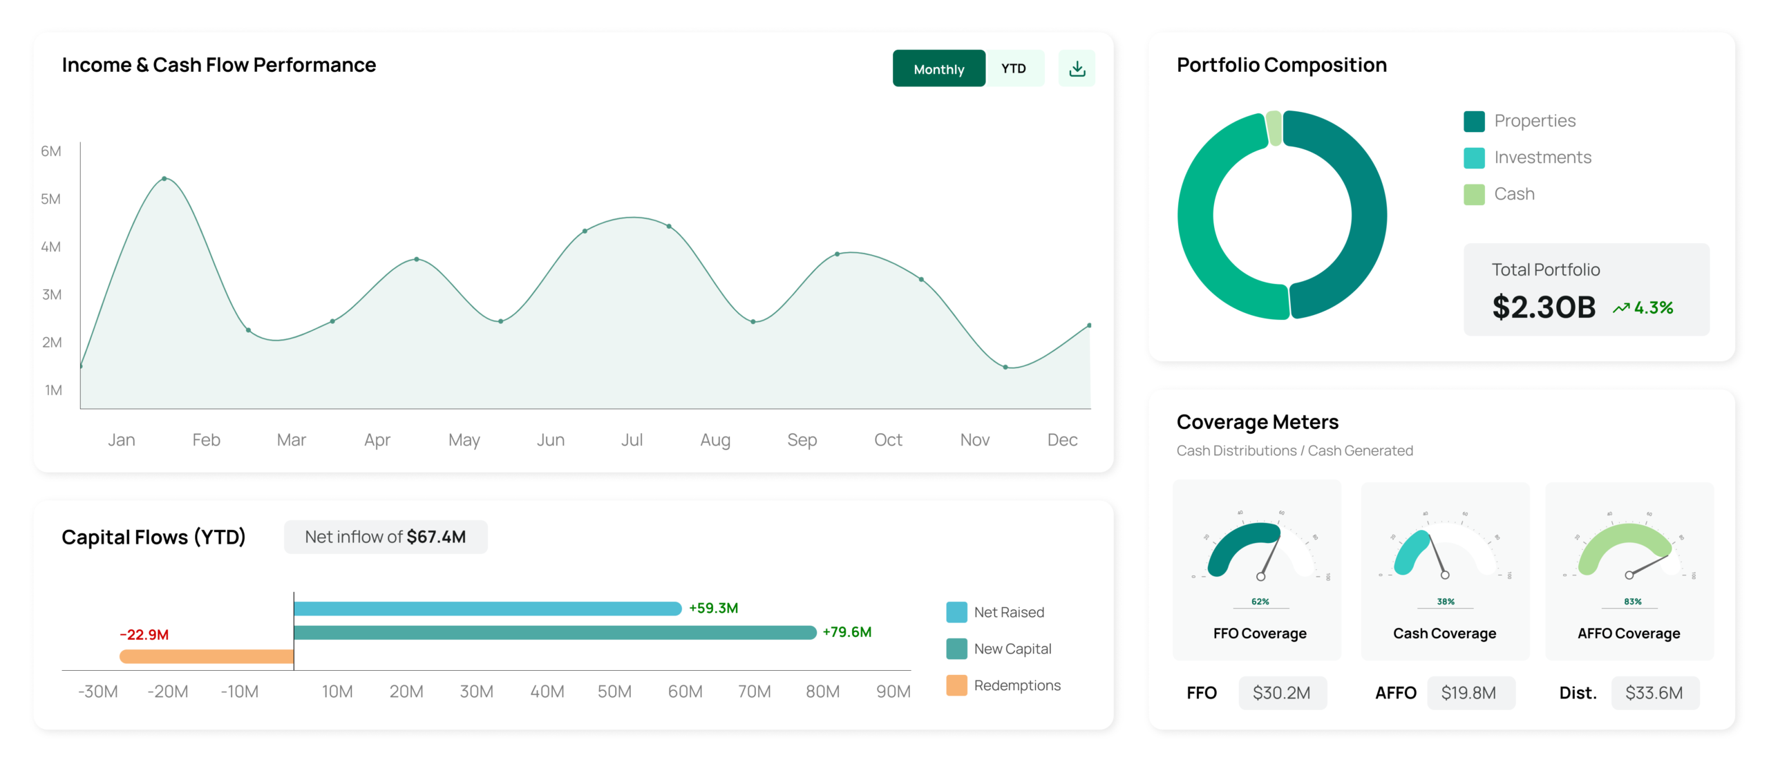Click the green trend-up arrow icon
Image resolution: width=1769 pixels, height=762 pixels.
1620,308
